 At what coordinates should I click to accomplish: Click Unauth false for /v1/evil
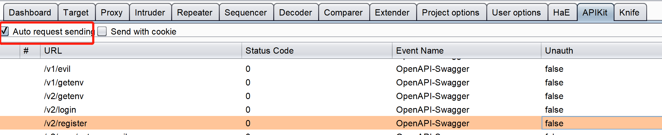tap(554, 69)
